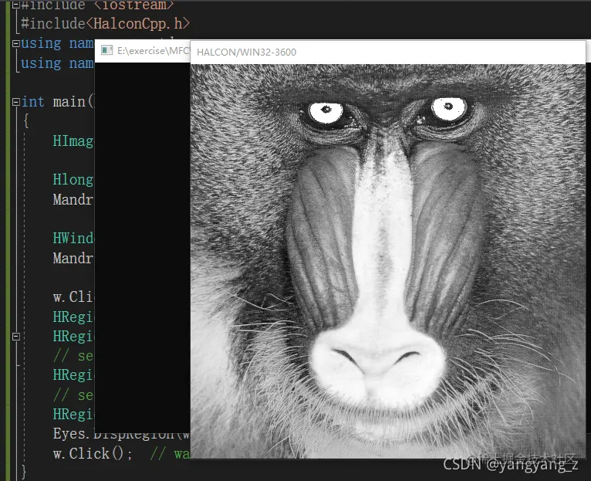
Task: Collapse the using namespace fold marker
Action: pyautogui.click(x=16, y=44)
